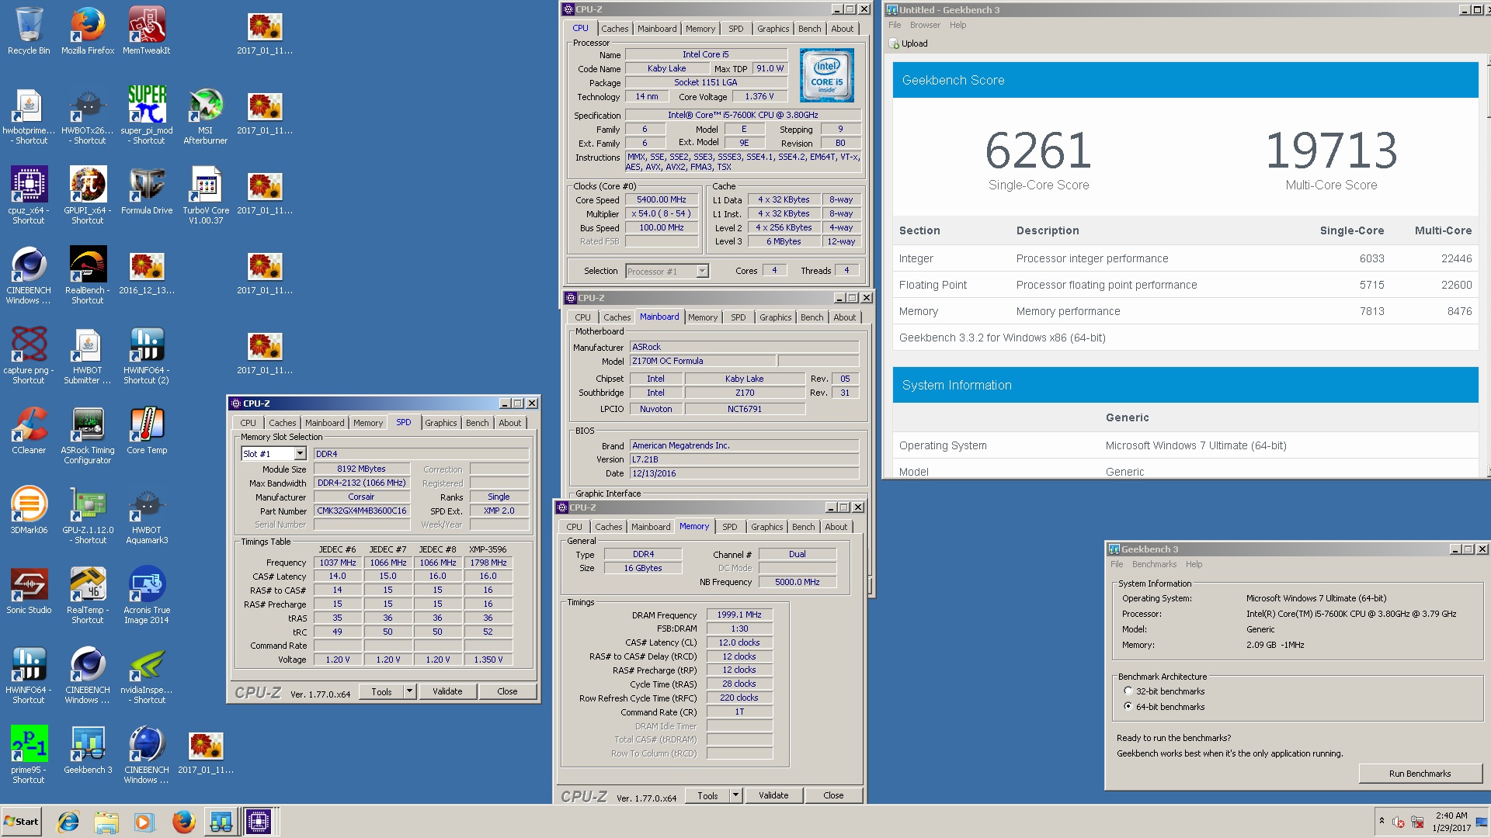
Task: Launch 3DMark06 desktop icon
Action: [x=29, y=511]
